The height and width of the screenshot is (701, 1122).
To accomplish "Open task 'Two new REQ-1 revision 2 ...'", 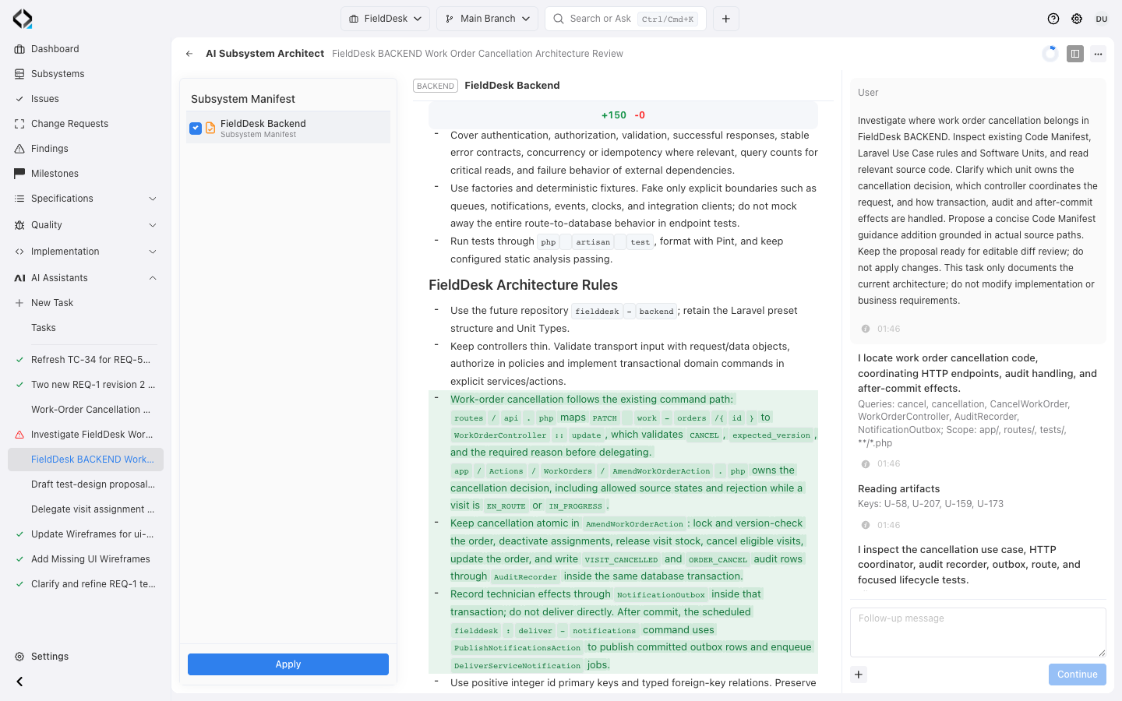I will [x=86, y=385].
